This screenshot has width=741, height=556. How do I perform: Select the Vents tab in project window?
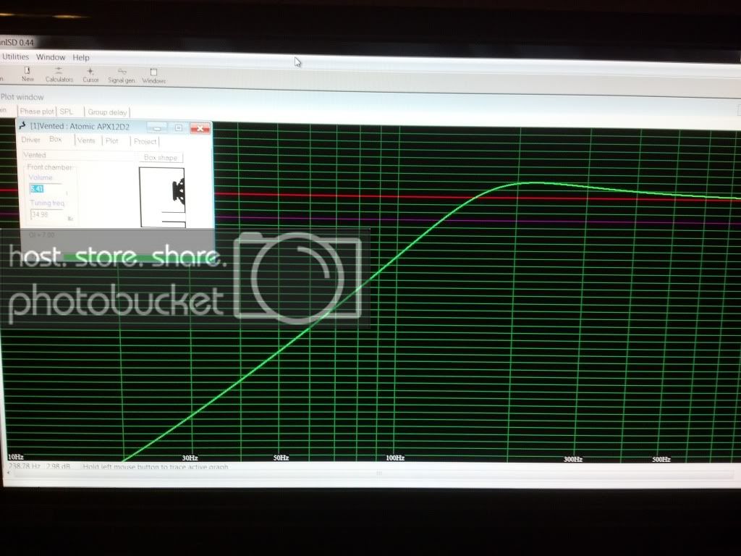(x=86, y=140)
